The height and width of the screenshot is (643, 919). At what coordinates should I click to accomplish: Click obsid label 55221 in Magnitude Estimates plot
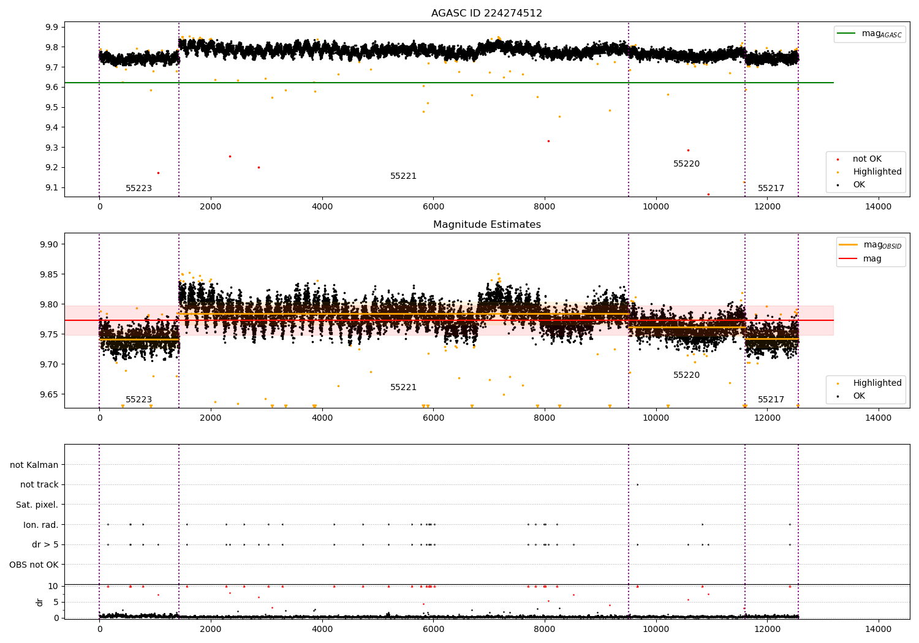pos(403,388)
